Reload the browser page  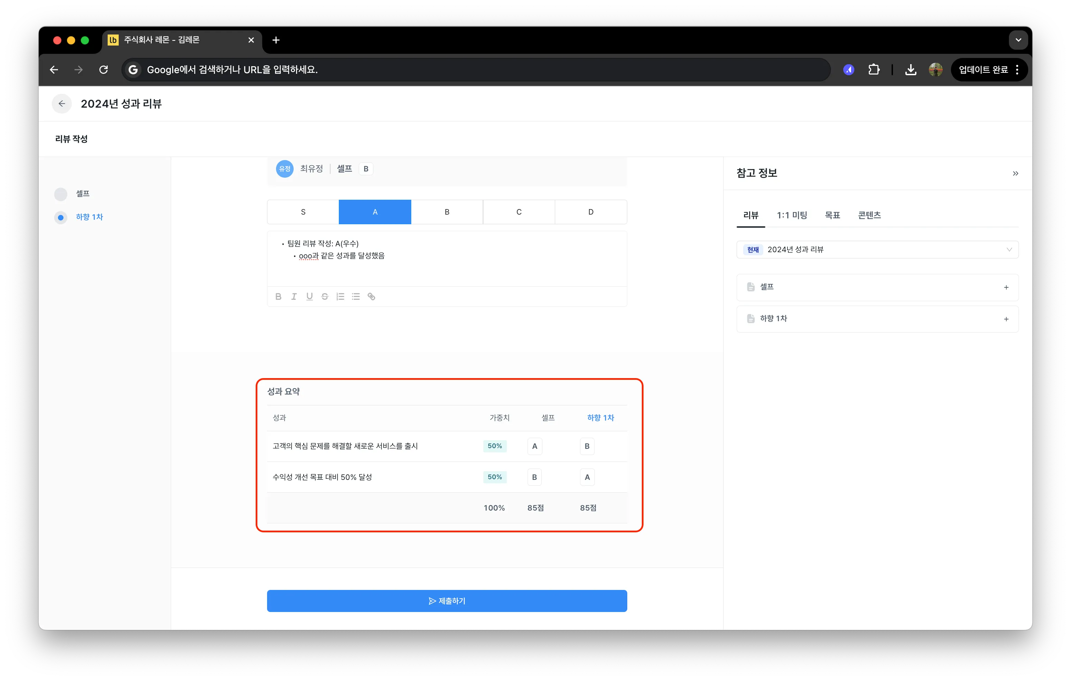104,70
